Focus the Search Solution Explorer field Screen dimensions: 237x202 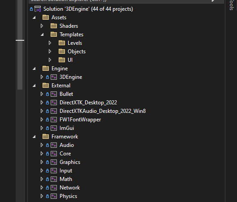pyautogui.click(x=126, y=1)
